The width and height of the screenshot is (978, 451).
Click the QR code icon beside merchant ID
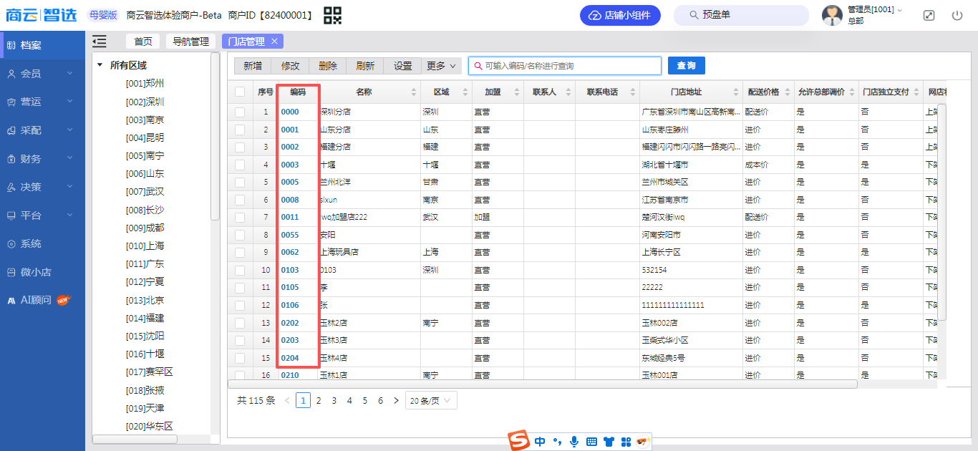[x=332, y=15]
